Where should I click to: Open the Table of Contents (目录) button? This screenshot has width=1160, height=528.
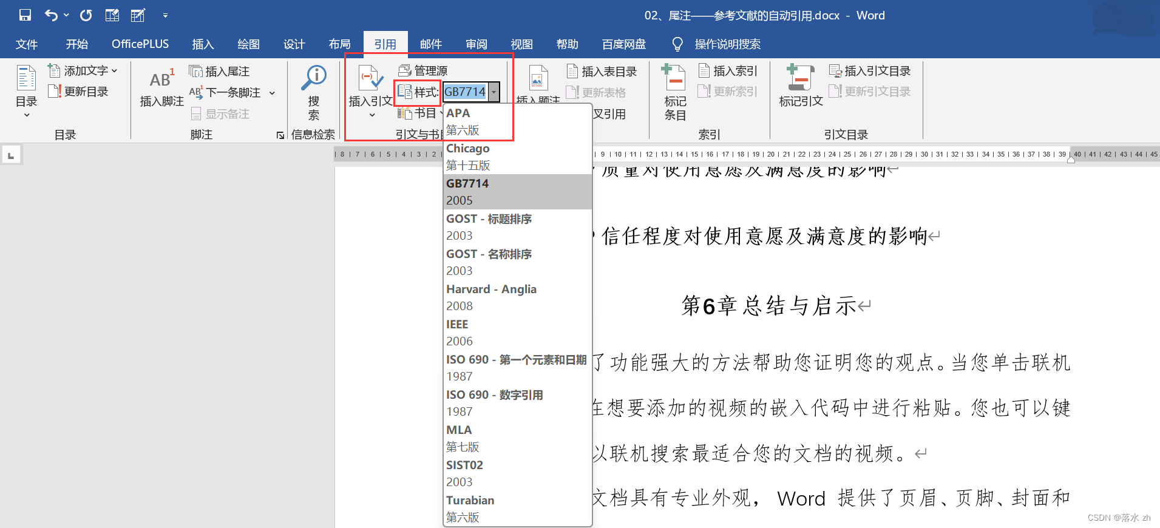[26, 91]
